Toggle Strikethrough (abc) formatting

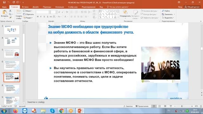click(x=51, y=17)
